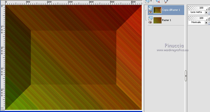Open Normale blend mode dropdown
Screen dimensions: 210x112
[206, 23]
